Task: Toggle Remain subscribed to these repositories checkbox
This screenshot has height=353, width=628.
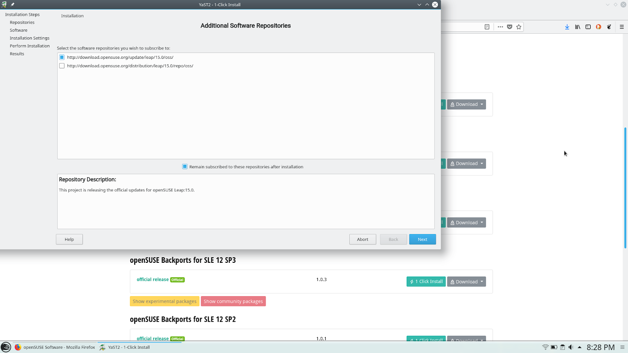Action: (x=185, y=167)
